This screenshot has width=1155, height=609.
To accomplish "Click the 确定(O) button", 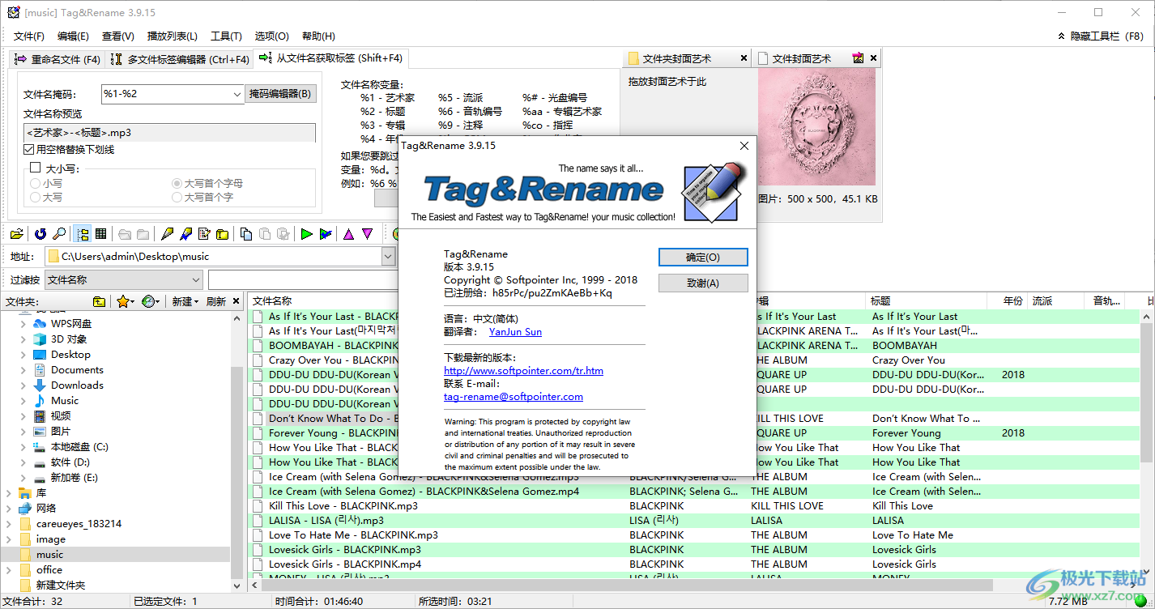I will coord(702,257).
